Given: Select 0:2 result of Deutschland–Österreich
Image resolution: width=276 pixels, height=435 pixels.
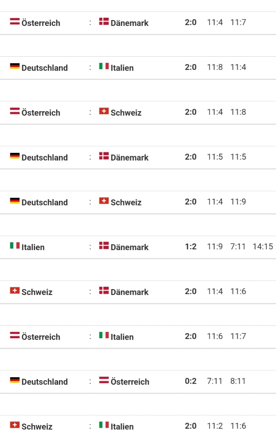Looking at the screenshot, I should coord(191,381).
